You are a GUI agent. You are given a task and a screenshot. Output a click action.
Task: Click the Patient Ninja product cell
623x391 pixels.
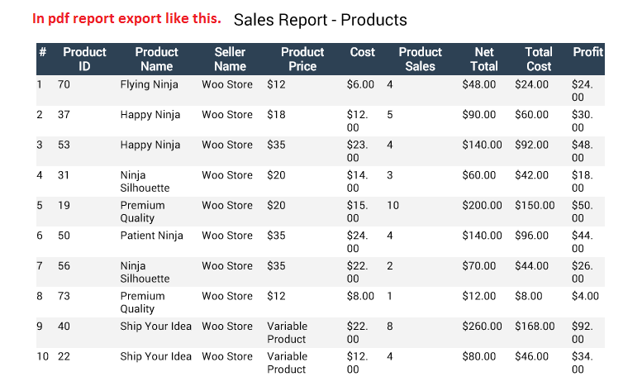click(x=151, y=236)
